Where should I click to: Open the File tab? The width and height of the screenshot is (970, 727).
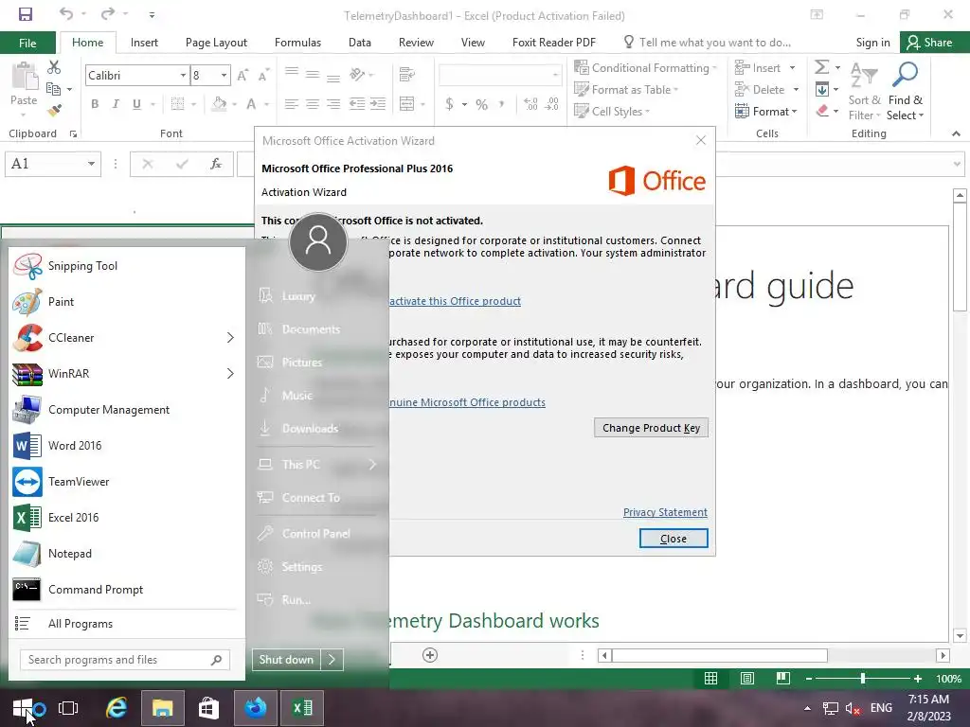27,43
